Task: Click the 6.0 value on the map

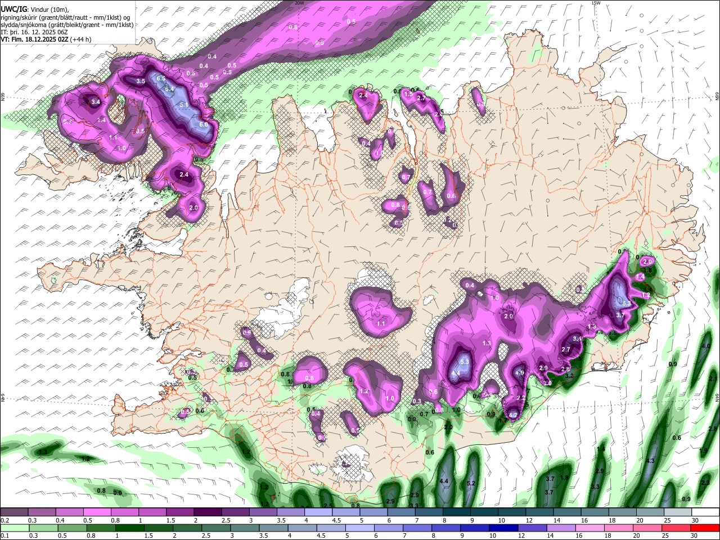Action: (204, 124)
